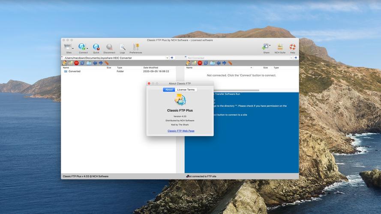The height and width of the screenshot is (214, 381).
Task: Open the Quick connect icon
Action: [x=96, y=47]
